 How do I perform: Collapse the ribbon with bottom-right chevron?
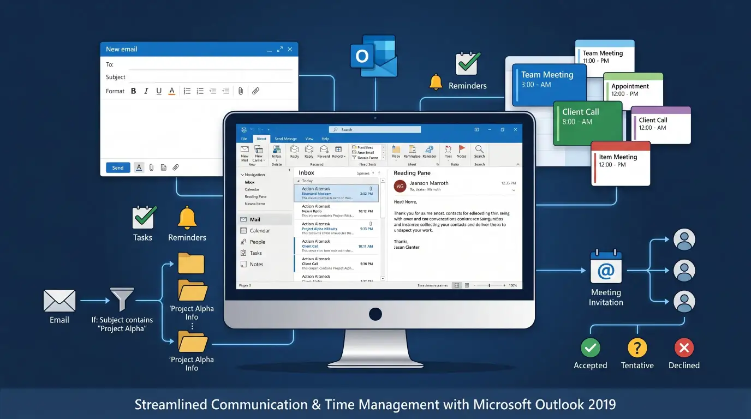point(518,164)
